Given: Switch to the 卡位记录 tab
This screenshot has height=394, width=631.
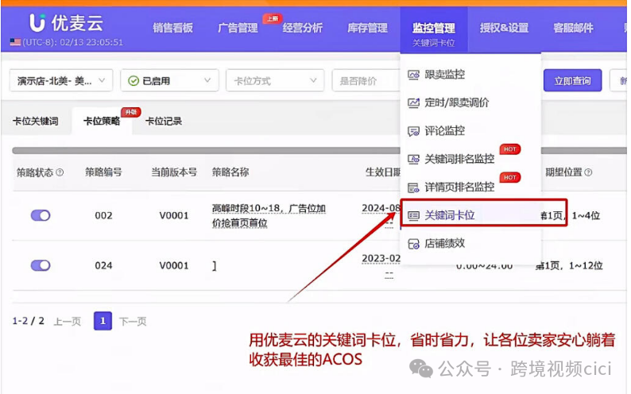Looking at the screenshot, I should click(164, 121).
